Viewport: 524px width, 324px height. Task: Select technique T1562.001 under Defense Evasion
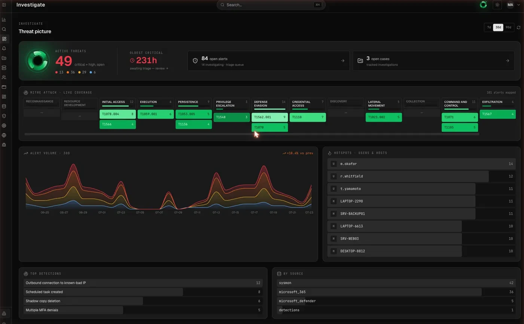click(269, 117)
